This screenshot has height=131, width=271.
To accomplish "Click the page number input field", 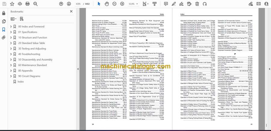I will tap(78, 4).
